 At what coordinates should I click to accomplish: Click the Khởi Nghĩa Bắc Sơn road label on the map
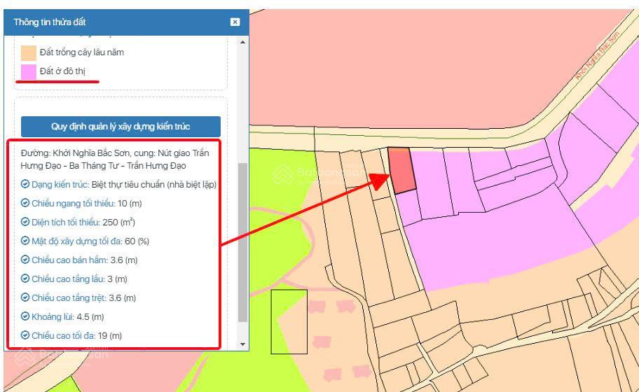point(598,55)
